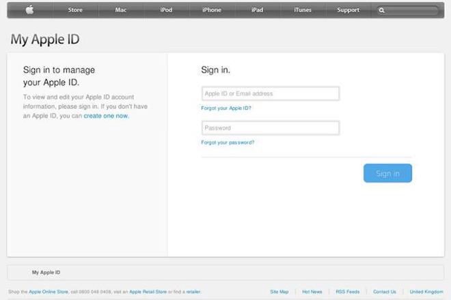Open the create one now link
The width and height of the screenshot is (451, 300).
coord(106,116)
